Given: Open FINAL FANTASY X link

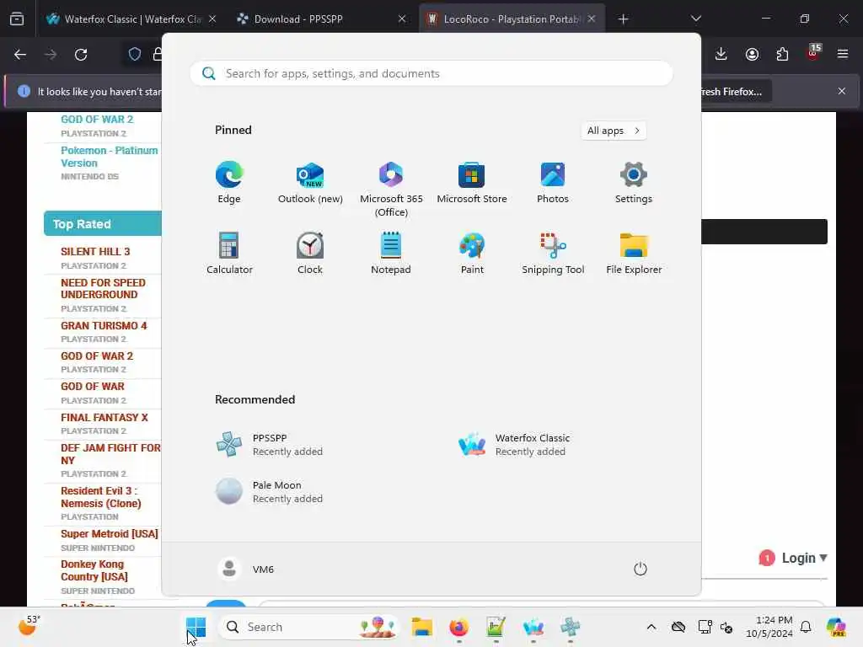Looking at the screenshot, I should coord(104,417).
